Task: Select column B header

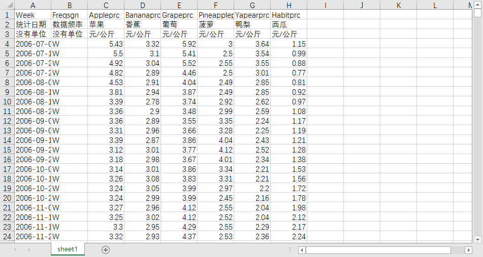Action: (69, 5)
